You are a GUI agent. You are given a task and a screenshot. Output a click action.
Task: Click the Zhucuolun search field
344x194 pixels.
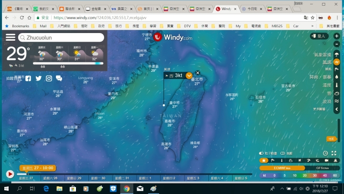tap(61, 38)
